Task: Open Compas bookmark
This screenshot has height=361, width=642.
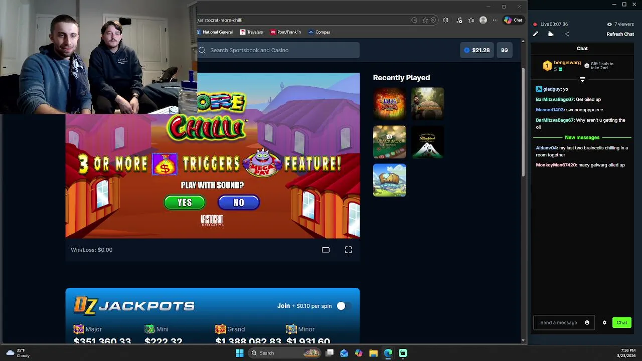Action: pyautogui.click(x=319, y=32)
